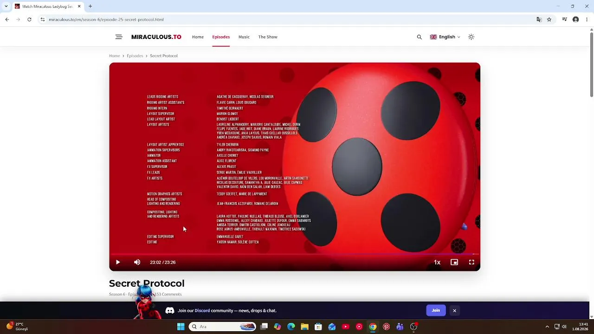Play the video
594x334 pixels.
(x=118, y=262)
